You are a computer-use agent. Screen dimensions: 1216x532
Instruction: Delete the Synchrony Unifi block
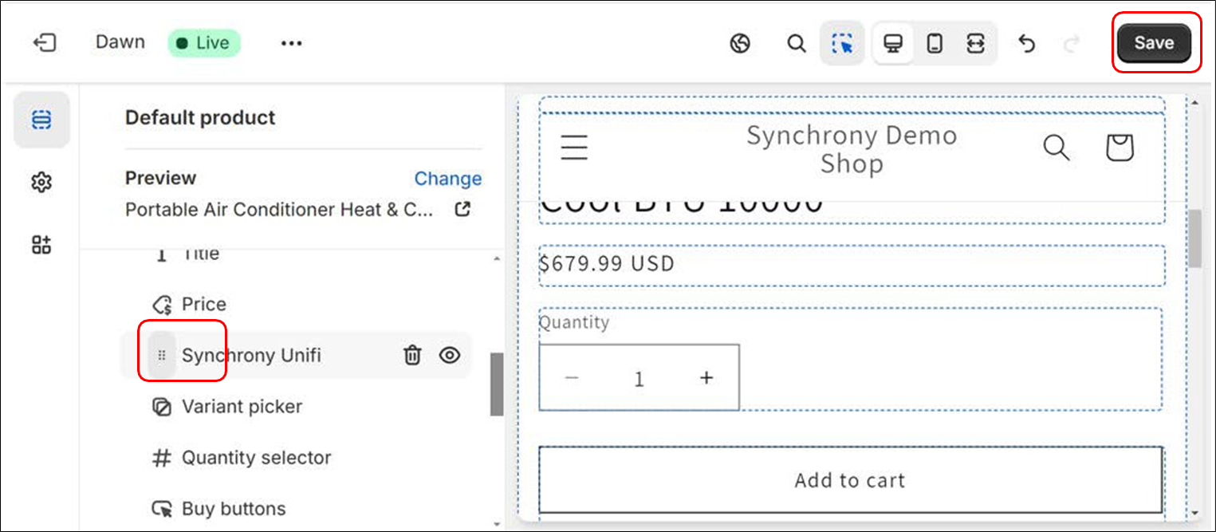coord(412,355)
